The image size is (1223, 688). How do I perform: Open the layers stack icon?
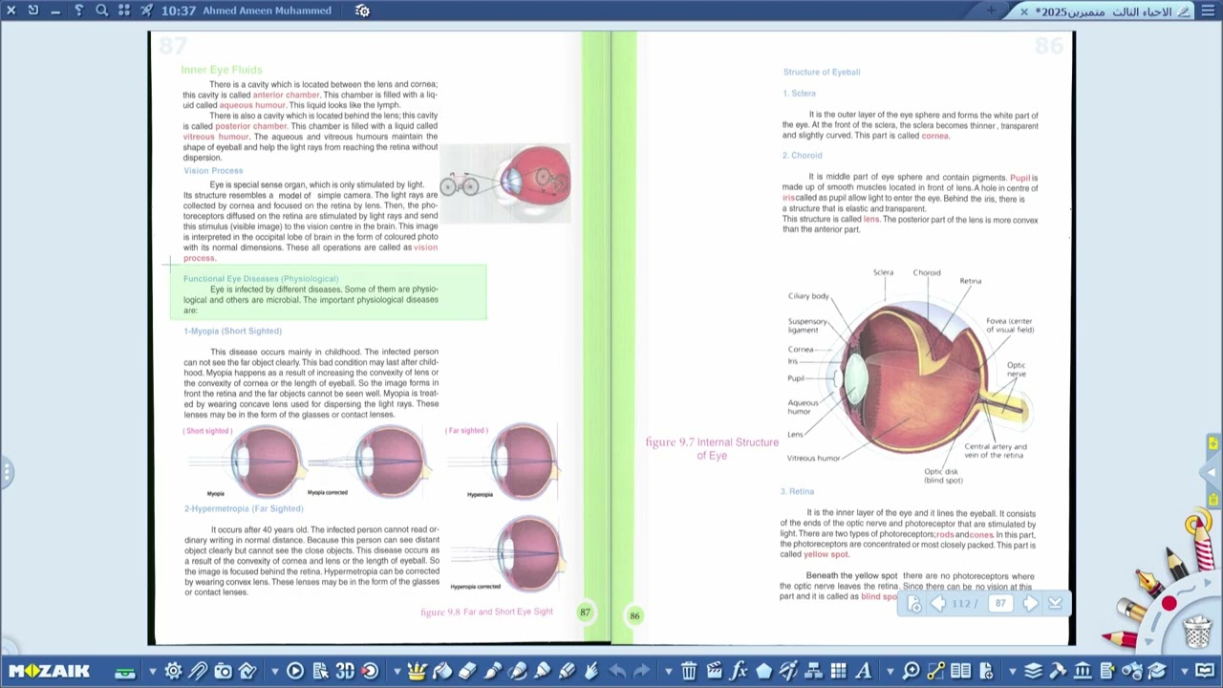[1033, 671]
